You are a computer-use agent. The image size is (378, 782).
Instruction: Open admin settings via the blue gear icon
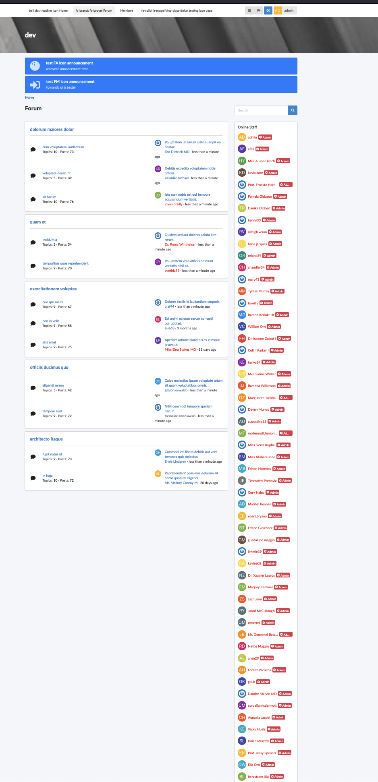click(268, 10)
